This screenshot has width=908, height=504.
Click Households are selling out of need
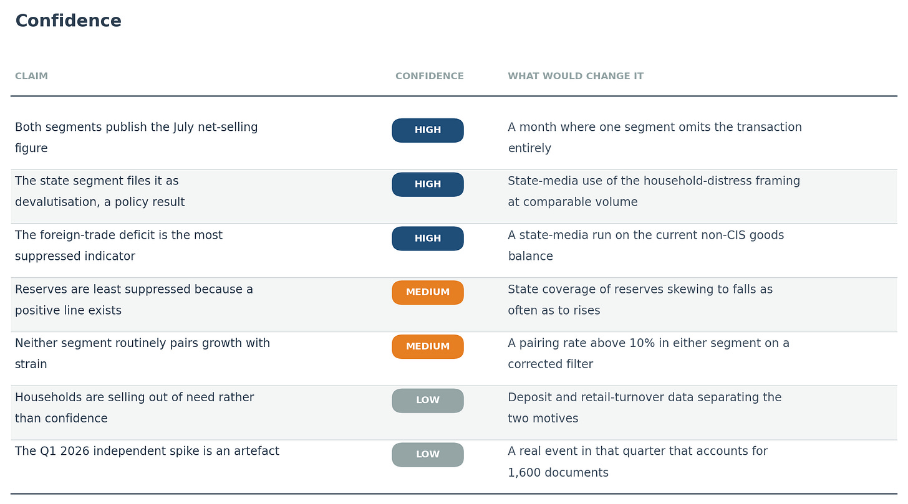pyautogui.click(x=135, y=408)
